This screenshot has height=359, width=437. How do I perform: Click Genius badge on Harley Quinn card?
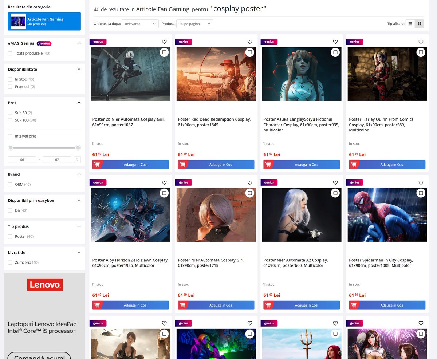[355, 42]
